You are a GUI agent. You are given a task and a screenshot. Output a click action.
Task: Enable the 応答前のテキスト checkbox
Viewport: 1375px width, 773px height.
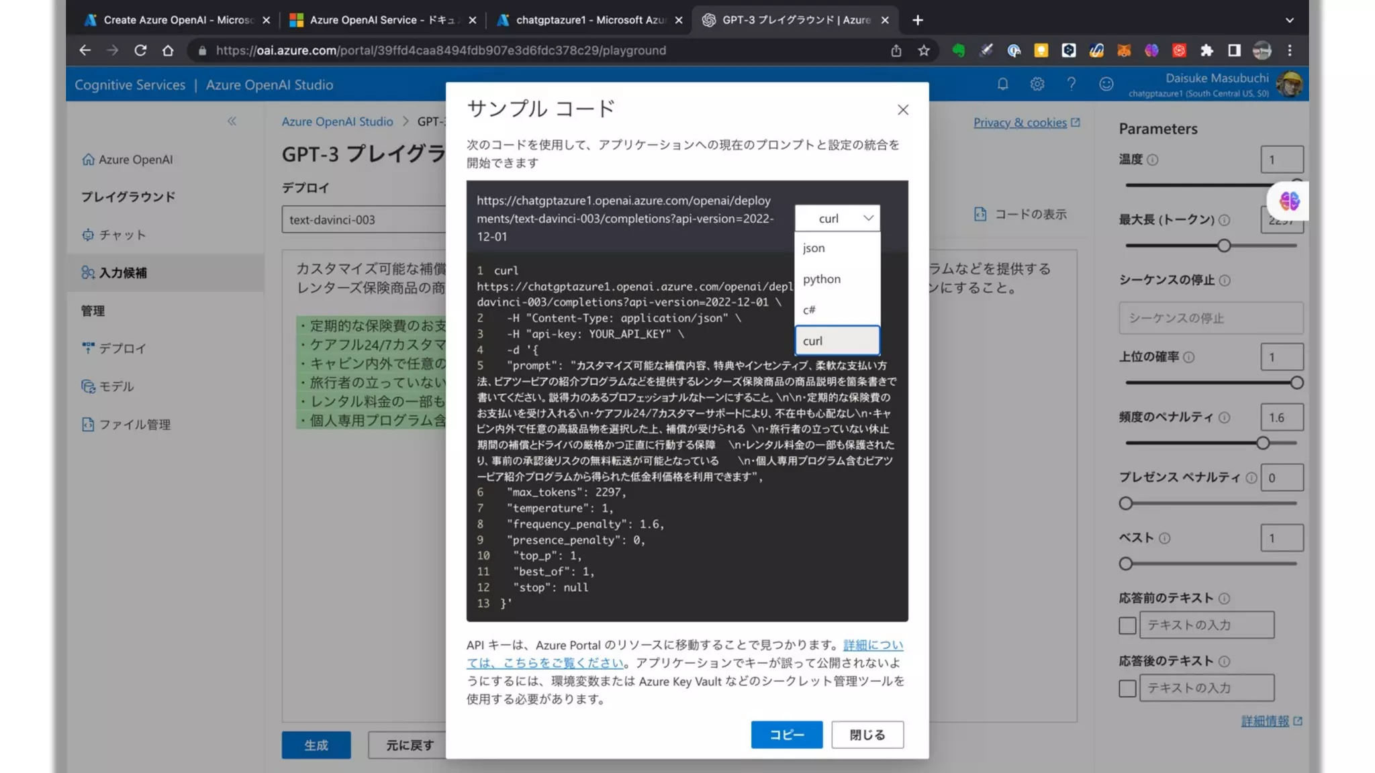pyautogui.click(x=1127, y=625)
